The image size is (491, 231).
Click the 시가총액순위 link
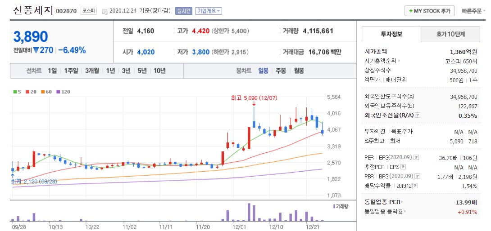pyautogui.click(x=381, y=61)
